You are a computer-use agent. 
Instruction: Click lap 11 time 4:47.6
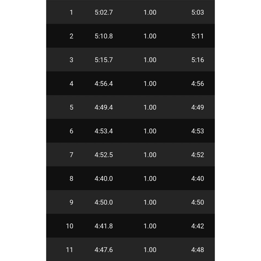[x=104, y=250]
